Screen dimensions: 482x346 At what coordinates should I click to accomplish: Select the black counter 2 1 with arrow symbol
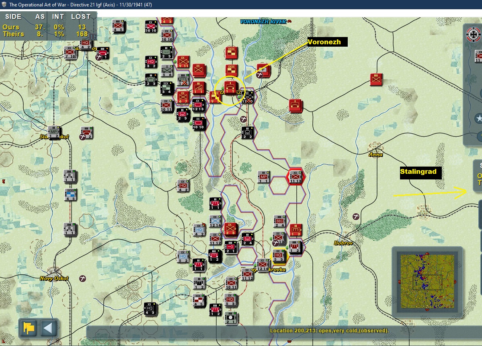(231, 247)
